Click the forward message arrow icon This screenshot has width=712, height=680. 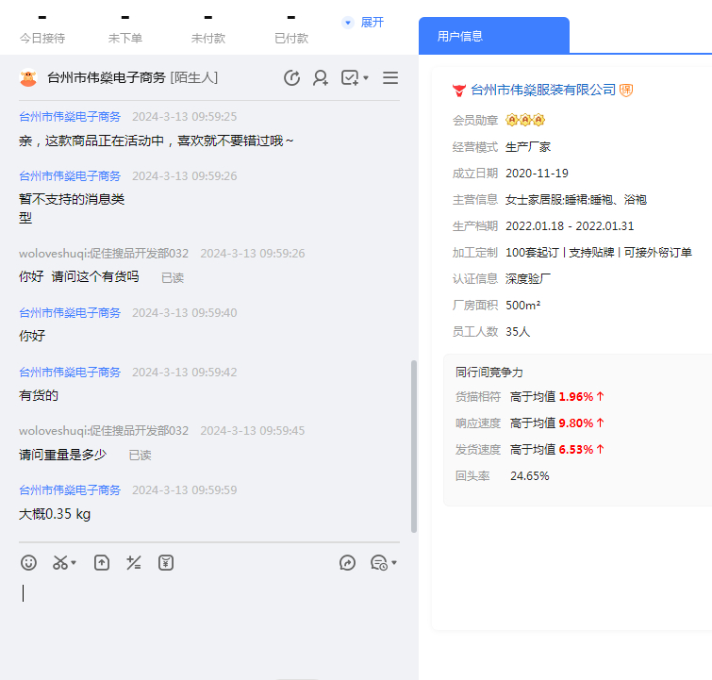(347, 563)
